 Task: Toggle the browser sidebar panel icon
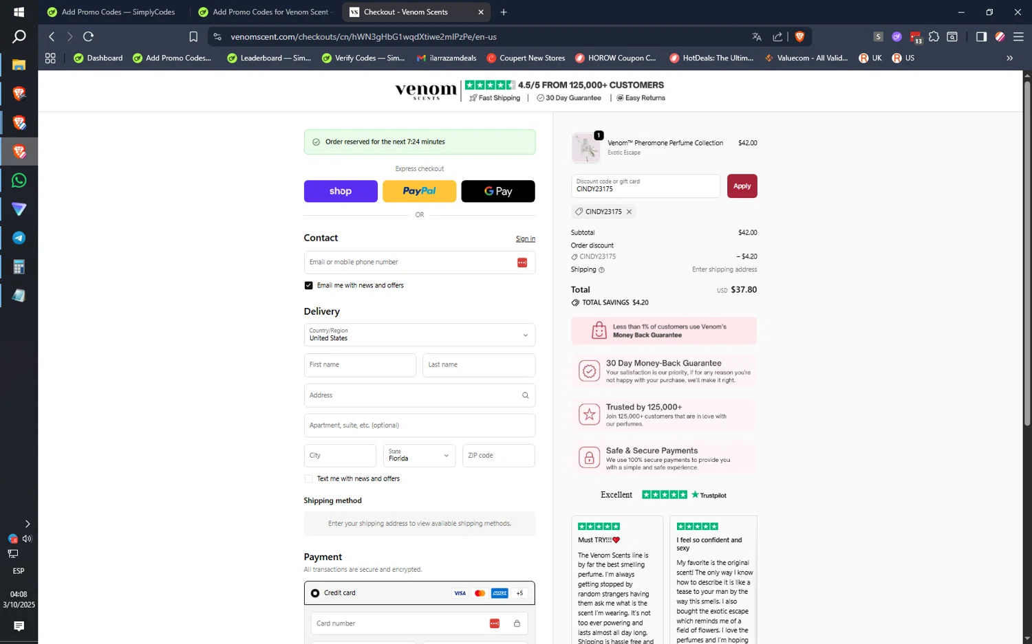(x=981, y=36)
